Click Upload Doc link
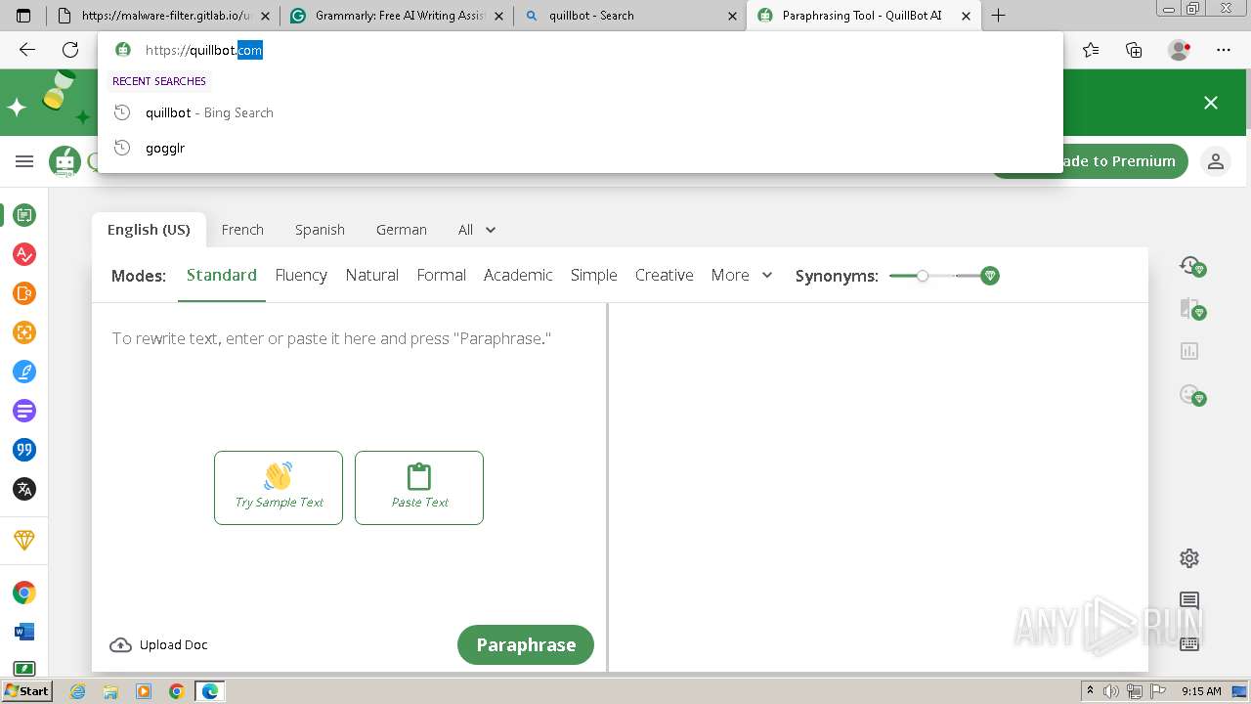Image resolution: width=1251 pixels, height=704 pixels. tap(158, 644)
